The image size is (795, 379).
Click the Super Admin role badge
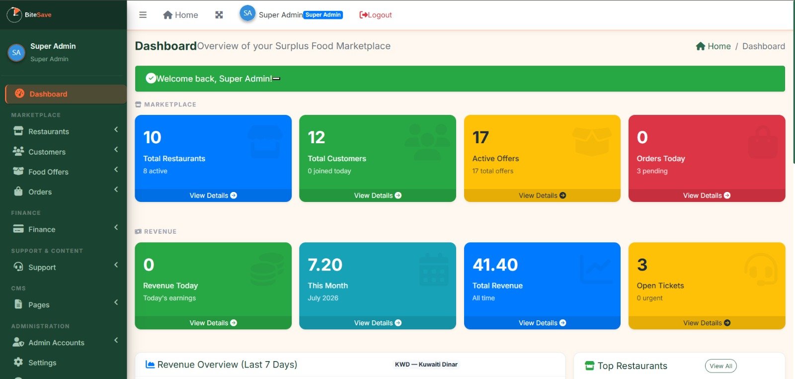pos(323,15)
